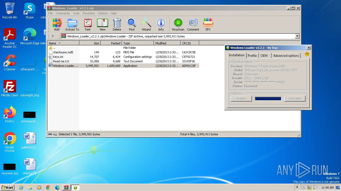Viewport: 341px width, 191px height.
Task: Click the drive/key status bar icon
Action: click(x=52, y=134)
